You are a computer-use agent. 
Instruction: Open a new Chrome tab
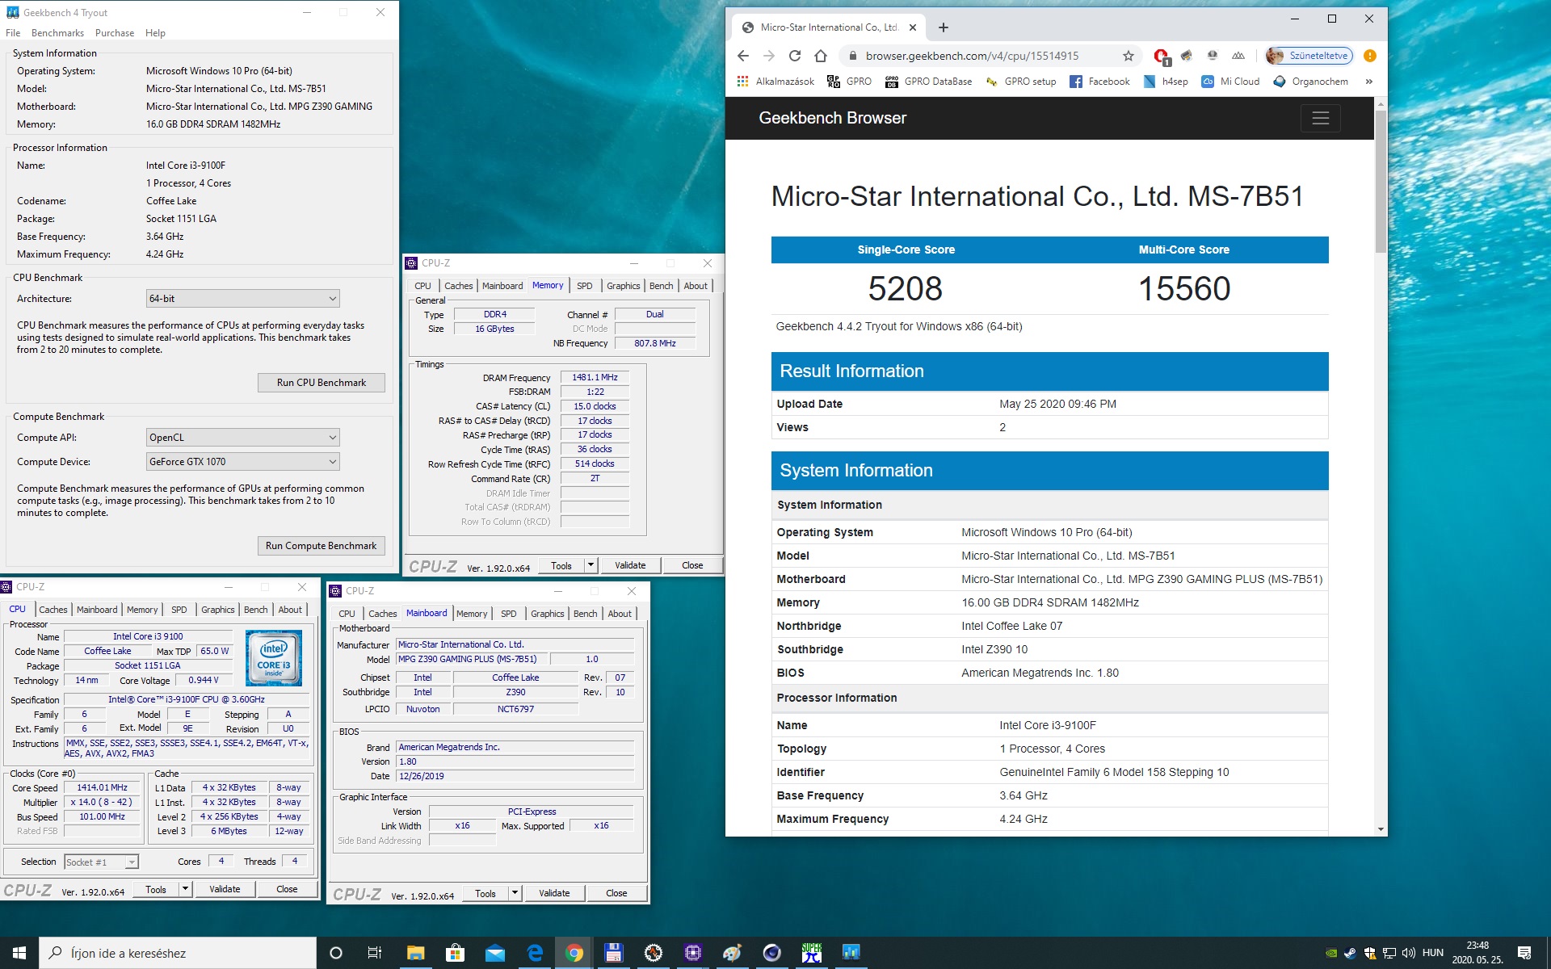click(x=943, y=27)
